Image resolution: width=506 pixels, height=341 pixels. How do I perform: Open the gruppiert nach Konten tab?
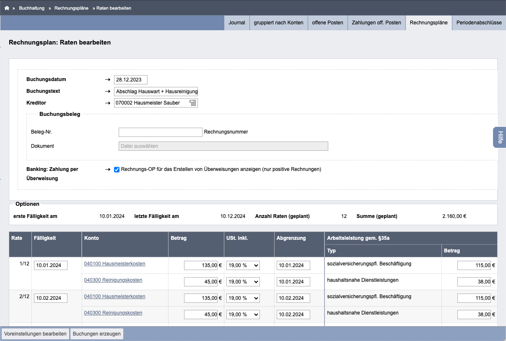278,23
